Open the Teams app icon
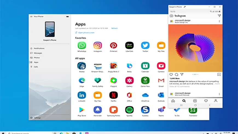Viewport: 238px width, 134px height. click(x=161, y=110)
